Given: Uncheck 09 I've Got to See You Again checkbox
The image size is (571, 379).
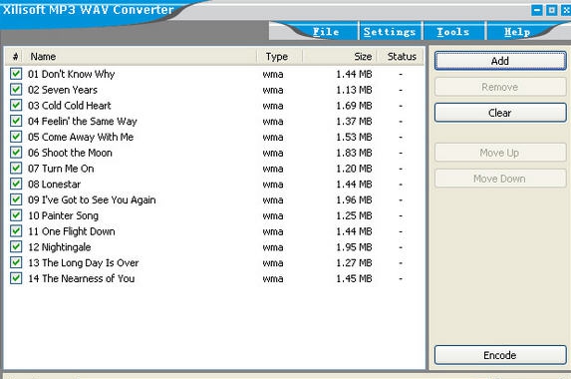Looking at the screenshot, I should [x=16, y=199].
